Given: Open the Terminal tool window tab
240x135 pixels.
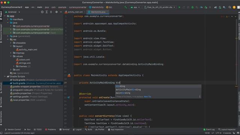Looking at the screenshot, I should tap(64, 129).
